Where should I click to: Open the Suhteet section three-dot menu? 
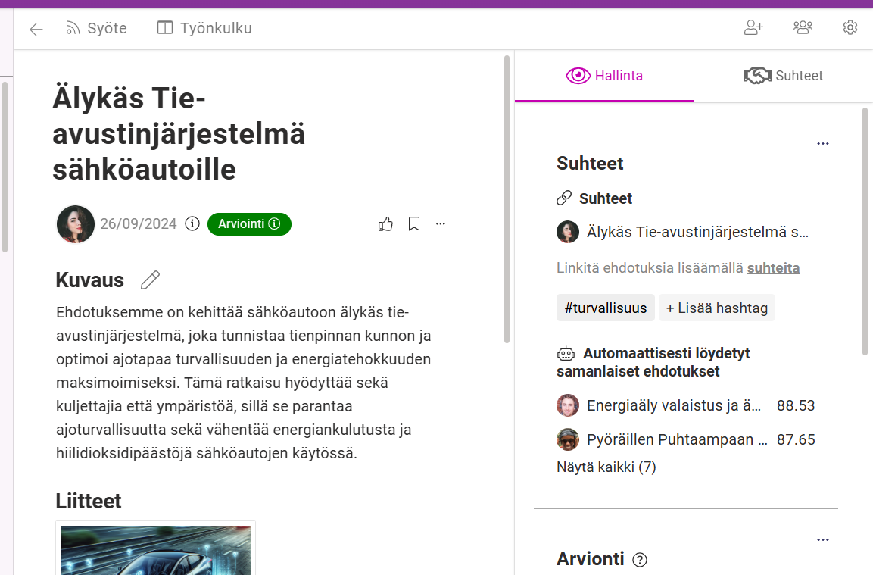pyautogui.click(x=823, y=144)
